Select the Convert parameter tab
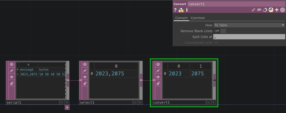Screen dimensions: 286x113 click(x=181, y=18)
